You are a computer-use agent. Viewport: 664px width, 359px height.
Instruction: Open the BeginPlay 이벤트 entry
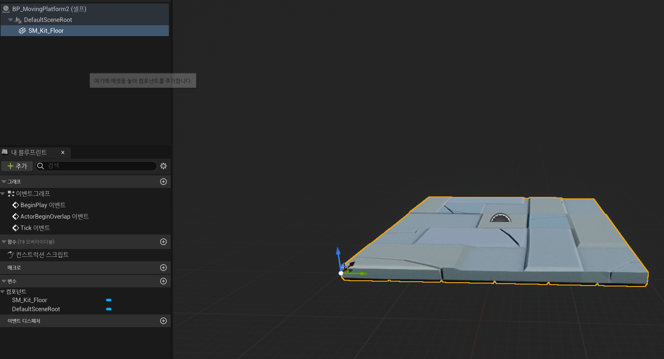pyautogui.click(x=43, y=205)
